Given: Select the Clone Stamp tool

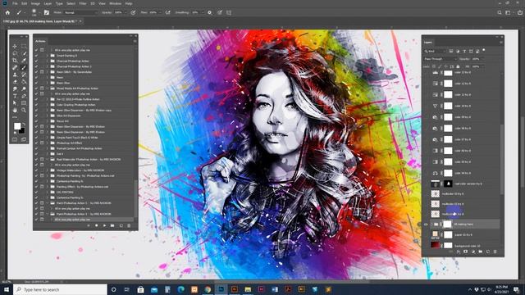Looking at the screenshot, I should [x=15, y=75].
